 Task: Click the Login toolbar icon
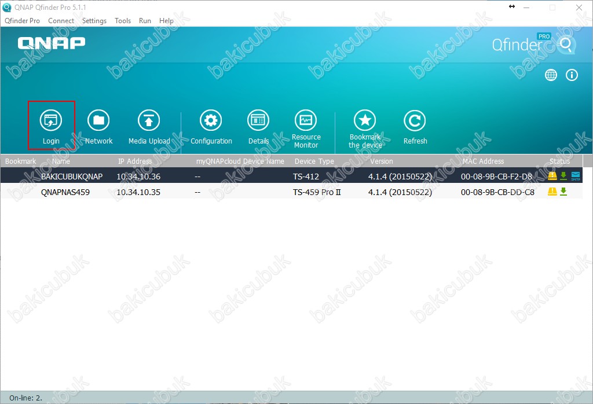51,120
